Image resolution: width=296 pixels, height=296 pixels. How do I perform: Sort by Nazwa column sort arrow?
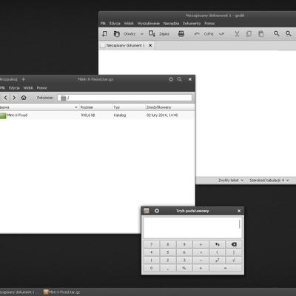pyautogui.click(x=76, y=107)
